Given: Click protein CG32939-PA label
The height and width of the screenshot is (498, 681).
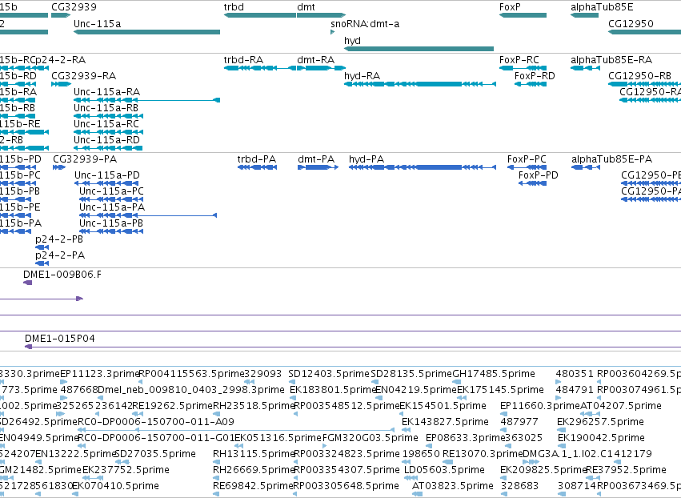Looking at the screenshot, I should coord(85,159).
